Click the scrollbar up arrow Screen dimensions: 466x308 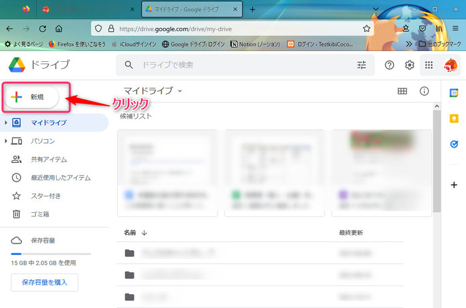coord(437,106)
